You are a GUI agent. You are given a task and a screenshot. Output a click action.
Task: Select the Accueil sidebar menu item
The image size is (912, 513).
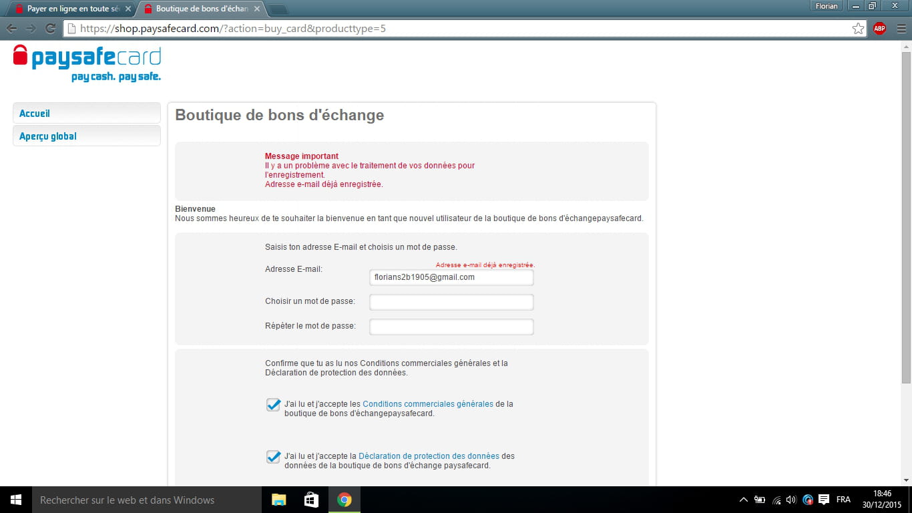coord(87,114)
